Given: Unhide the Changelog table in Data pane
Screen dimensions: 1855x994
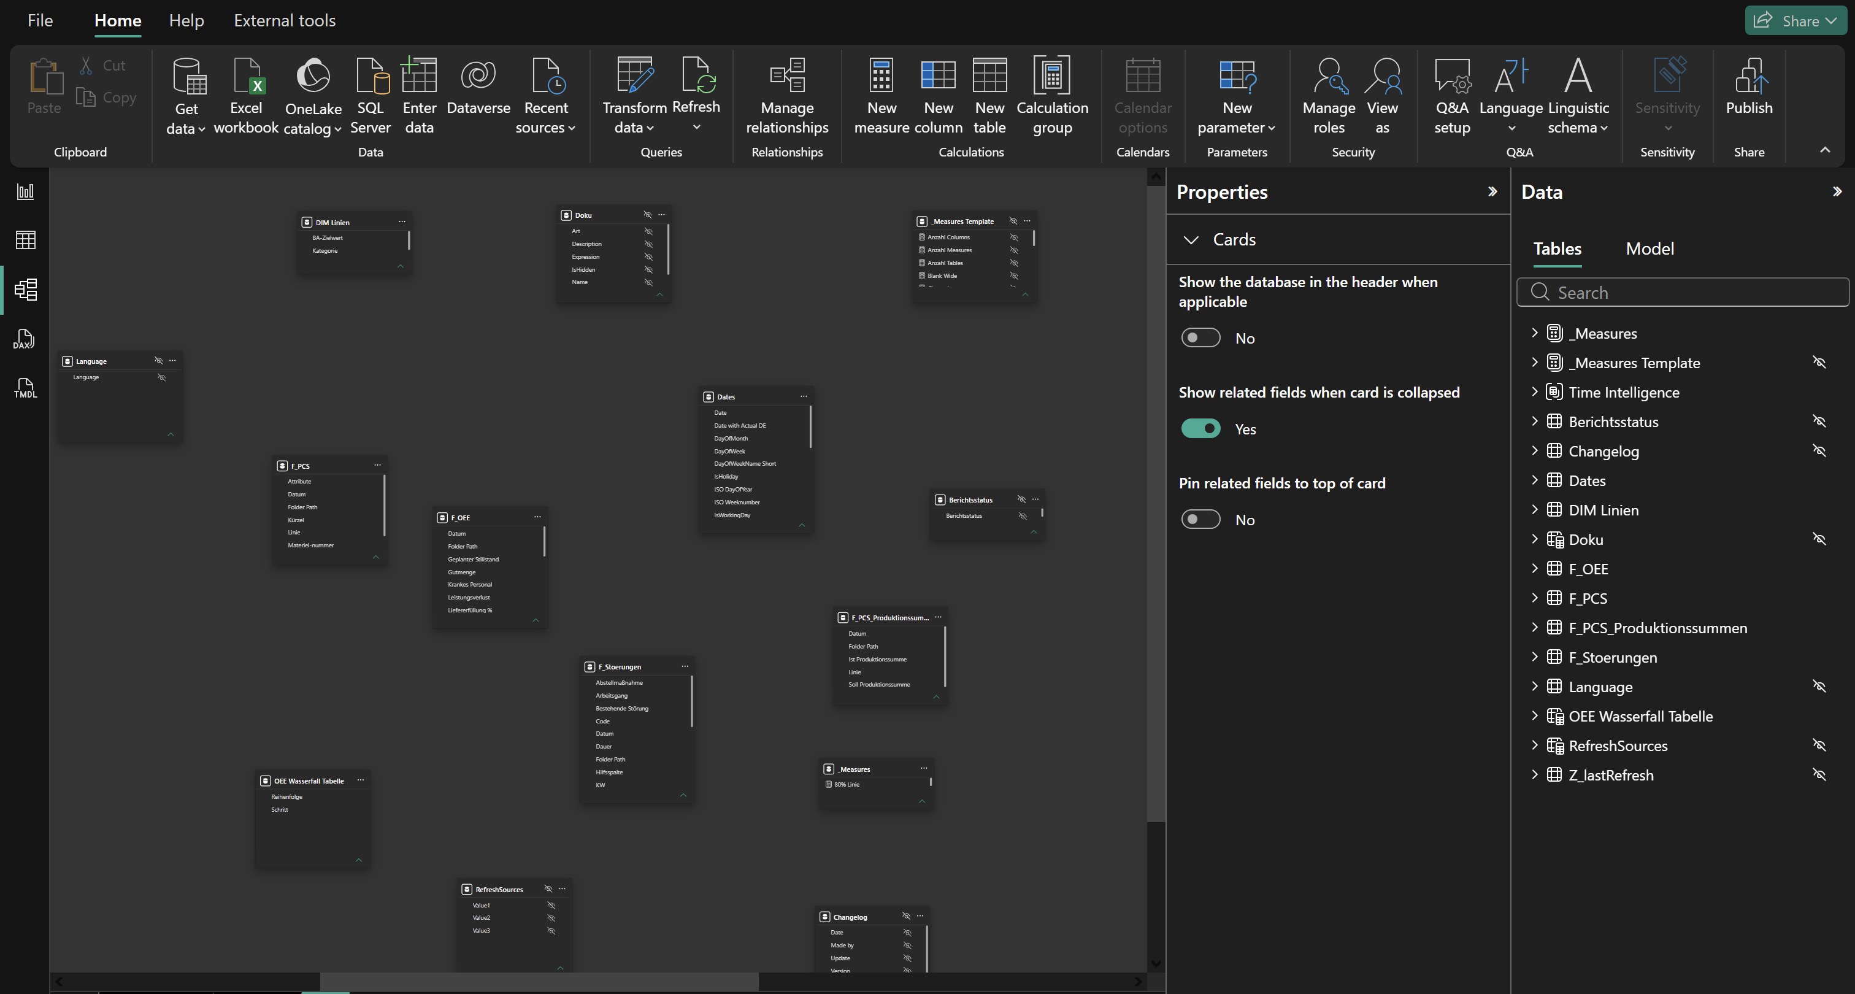Looking at the screenshot, I should click(x=1819, y=451).
